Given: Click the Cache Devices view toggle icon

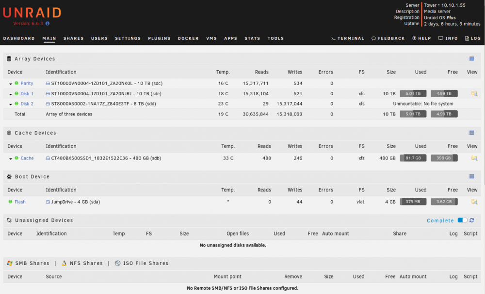Looking at the screenshot, I should [x=471, y=132].
